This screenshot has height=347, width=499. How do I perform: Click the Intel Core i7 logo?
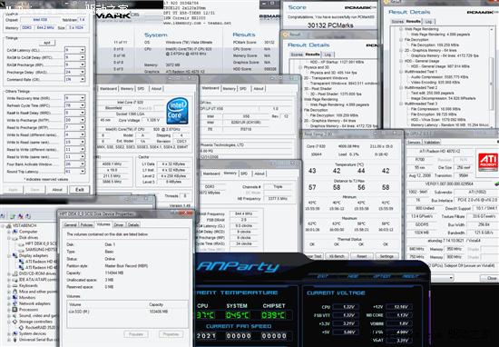(x=177, y=111)
